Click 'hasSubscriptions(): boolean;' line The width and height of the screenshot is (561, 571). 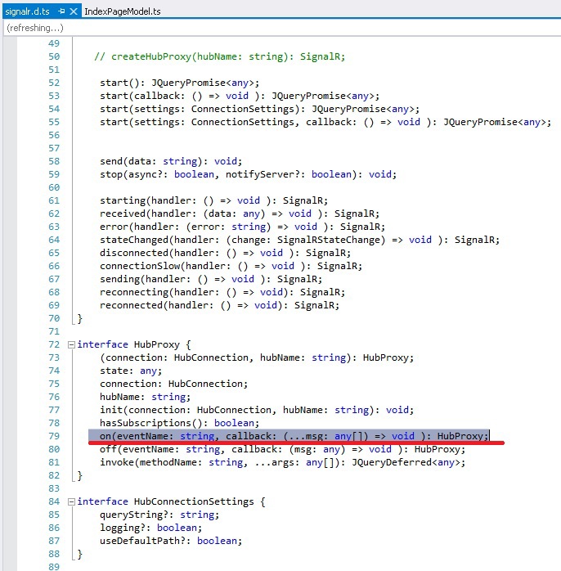(x=179, y=423)
